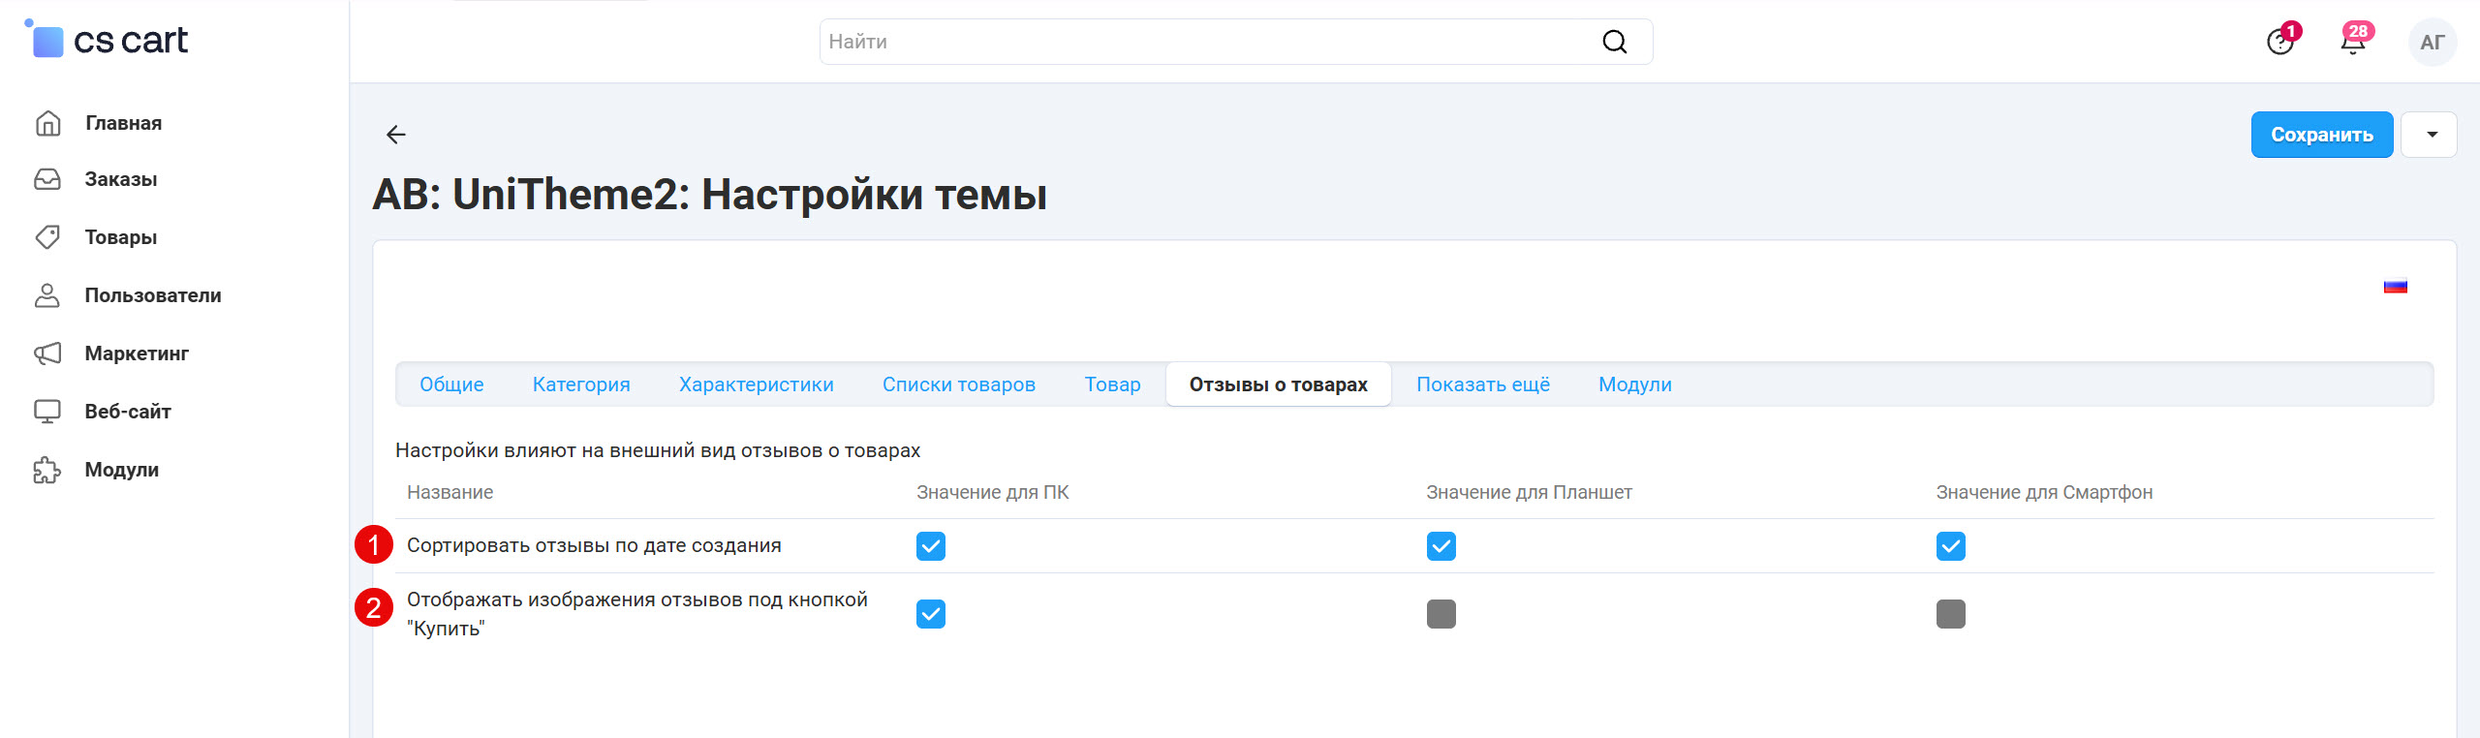Click the Add-ons puzzle icon
The image size is (2480, 738).
click(x=47, y=470)
